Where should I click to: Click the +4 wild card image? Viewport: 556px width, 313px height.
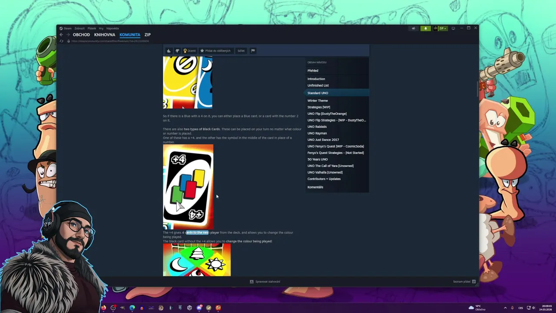tap(188, 187)
